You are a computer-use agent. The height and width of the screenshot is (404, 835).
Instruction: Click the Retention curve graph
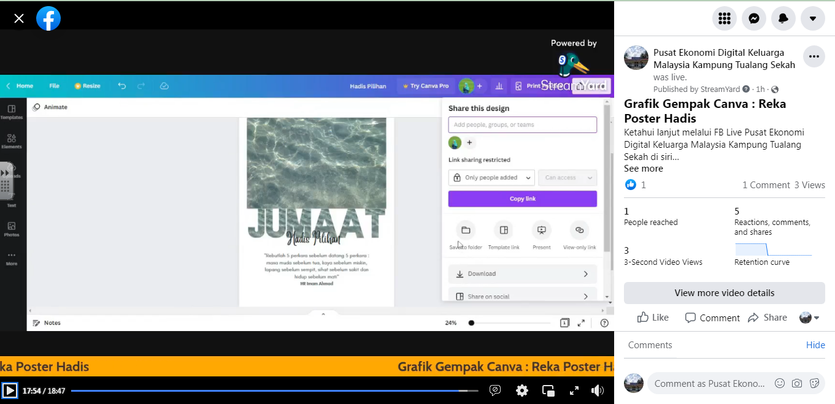tap(774, 250)
